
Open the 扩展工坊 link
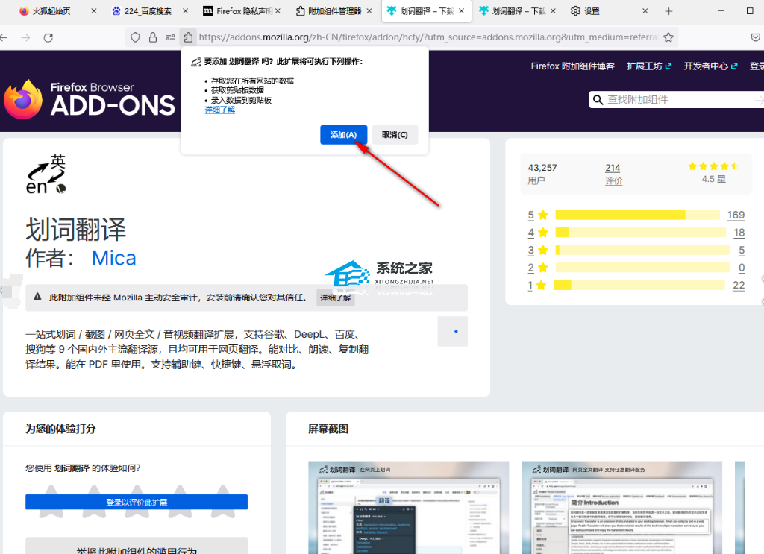point(649,66)
